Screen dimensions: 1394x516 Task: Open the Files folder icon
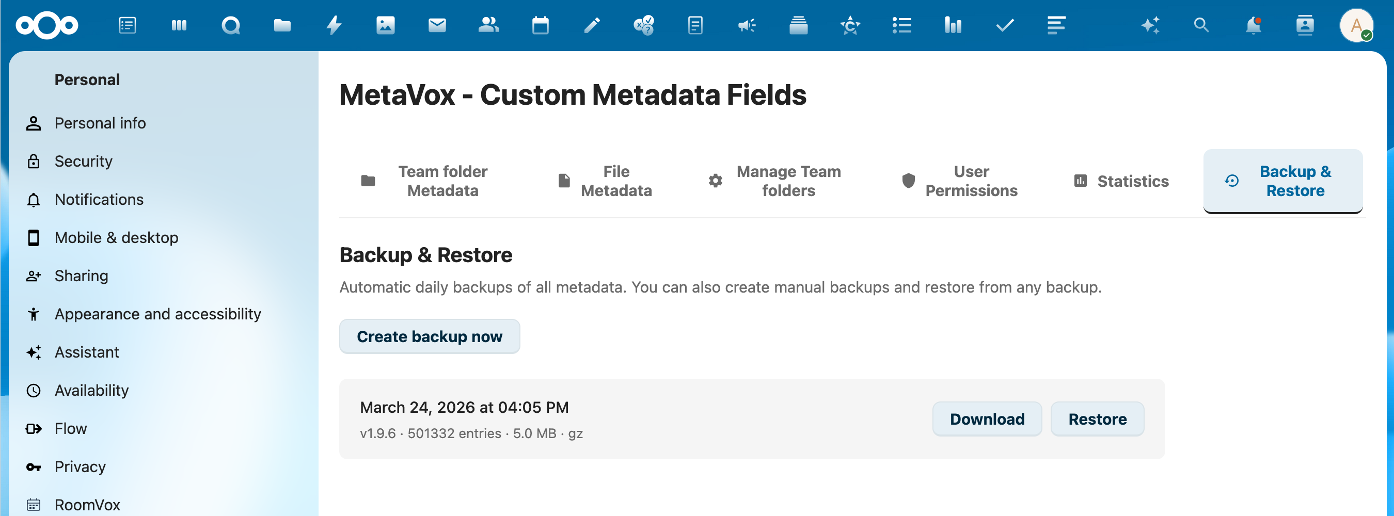[x=282, y=25]
